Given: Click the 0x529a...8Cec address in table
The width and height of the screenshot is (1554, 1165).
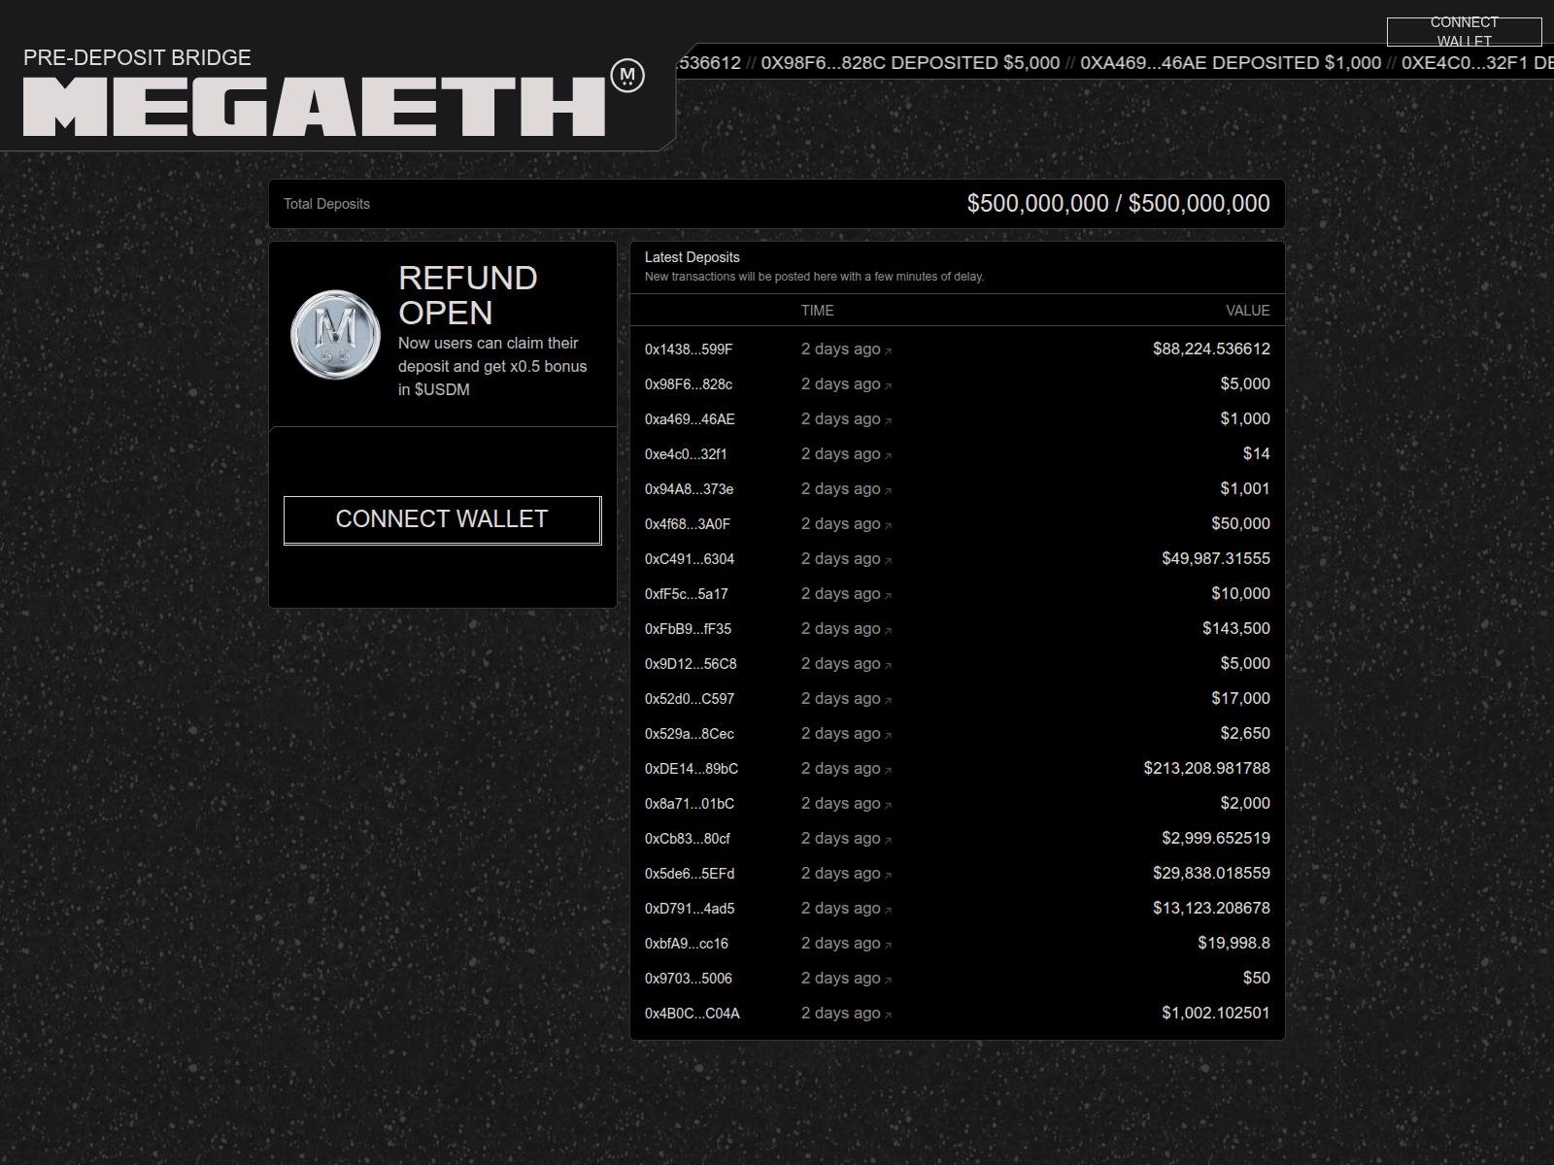Looking at the screenshot, I should tap(688, 734).
